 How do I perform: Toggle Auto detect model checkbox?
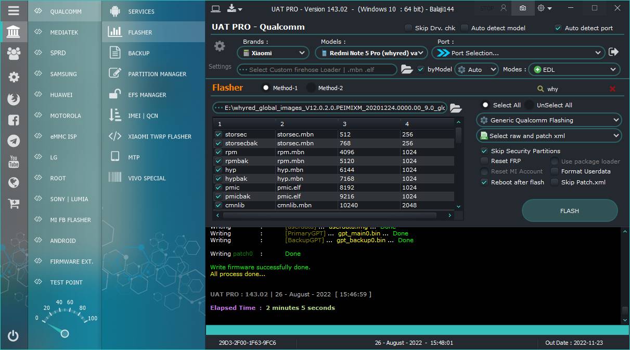(465, 28)
